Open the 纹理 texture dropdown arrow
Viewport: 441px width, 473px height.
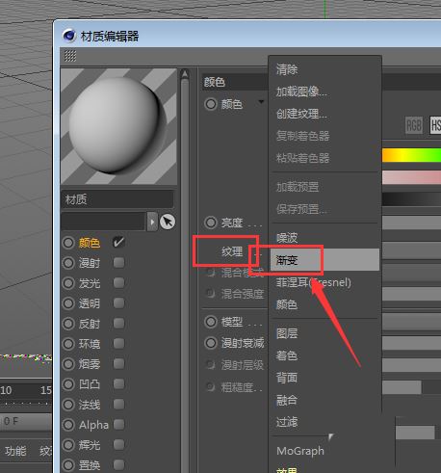[x=256, y=253]
